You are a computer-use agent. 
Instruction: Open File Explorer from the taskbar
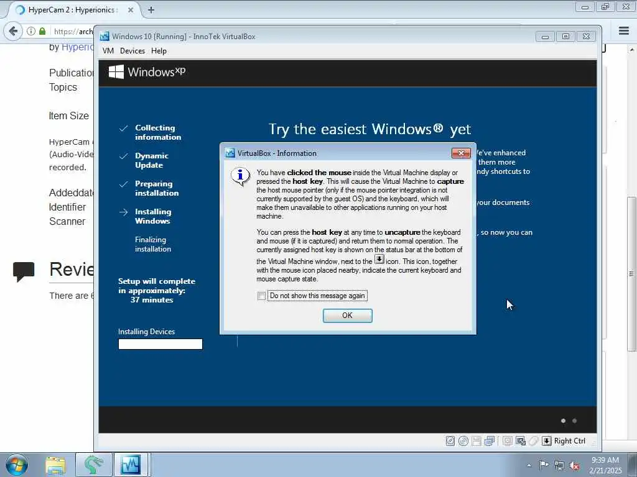(55, 465)
